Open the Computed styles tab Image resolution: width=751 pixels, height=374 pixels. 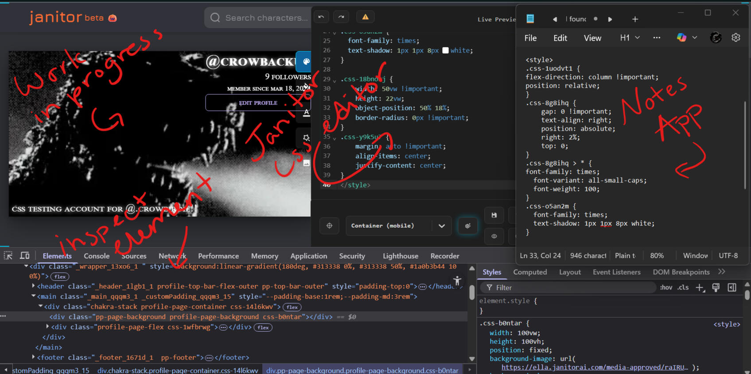click(x=530, y=272)
